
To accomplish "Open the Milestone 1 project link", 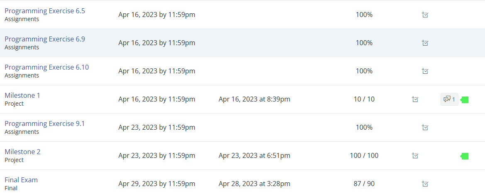I will point(22,95).
